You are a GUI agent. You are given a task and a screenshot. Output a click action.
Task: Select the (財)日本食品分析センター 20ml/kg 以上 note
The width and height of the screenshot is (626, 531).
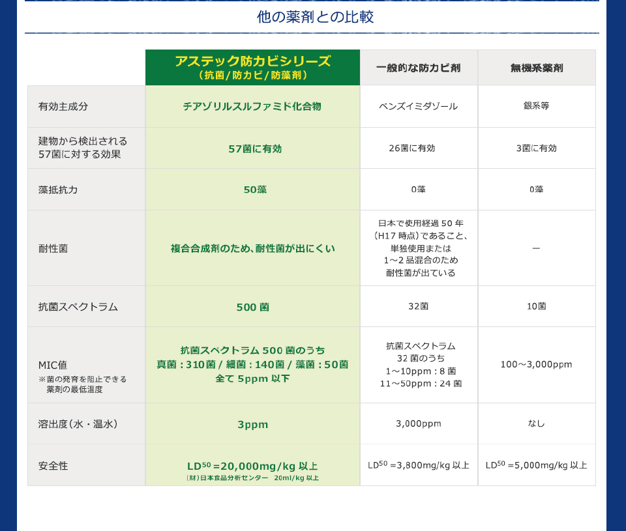(x=253, y=478)
